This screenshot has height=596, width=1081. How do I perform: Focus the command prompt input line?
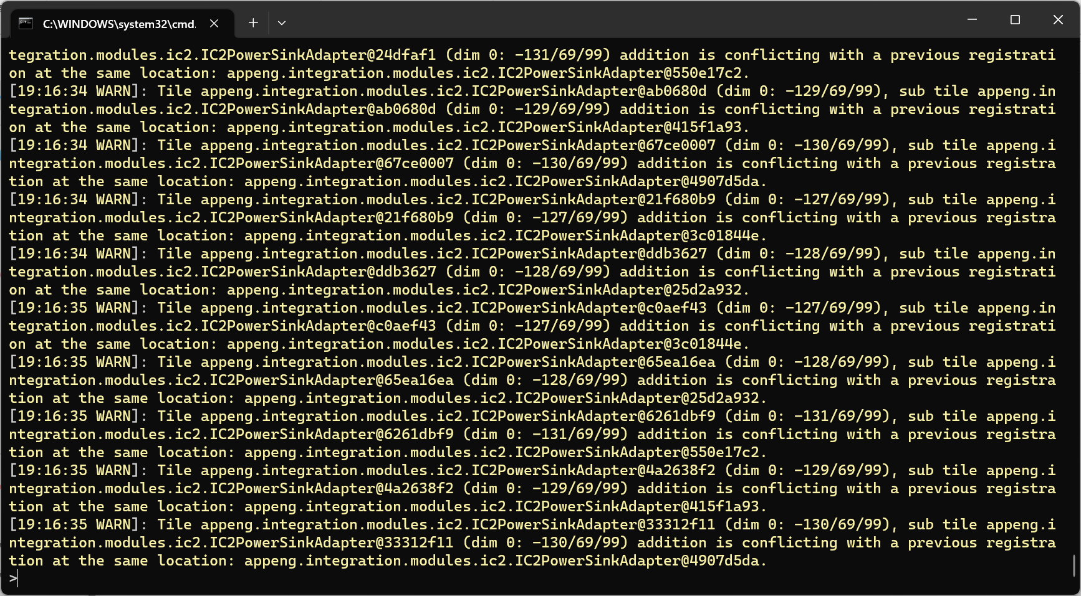point(249,579)
